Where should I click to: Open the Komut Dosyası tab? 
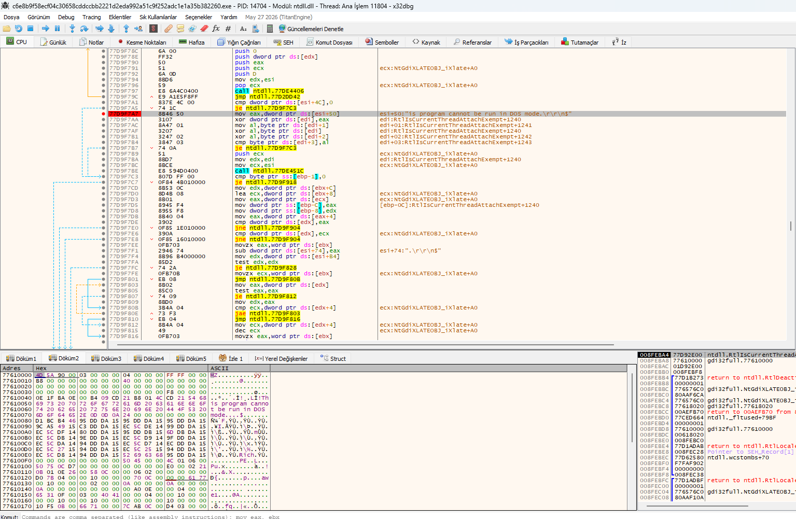pyautogui.click(x=329, y=43)
